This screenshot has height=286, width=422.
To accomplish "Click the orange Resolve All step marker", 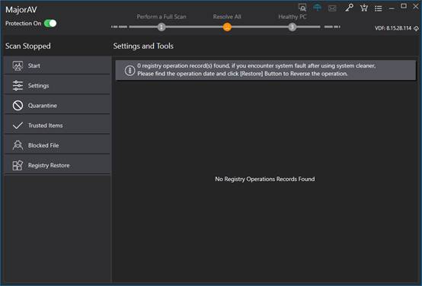I will [227, 27].
